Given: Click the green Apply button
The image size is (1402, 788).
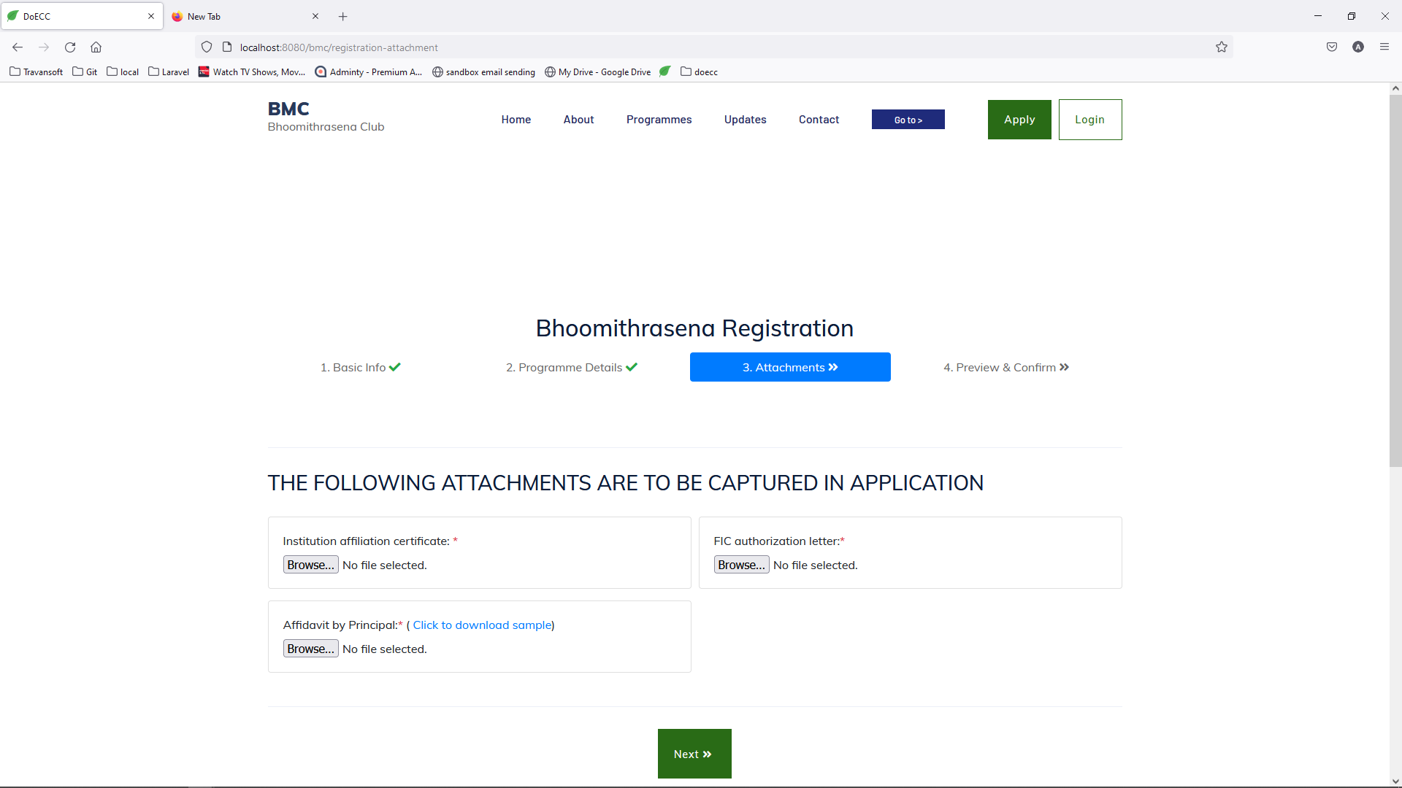Looking at the screenshot, I should (x=1019, y=120).
